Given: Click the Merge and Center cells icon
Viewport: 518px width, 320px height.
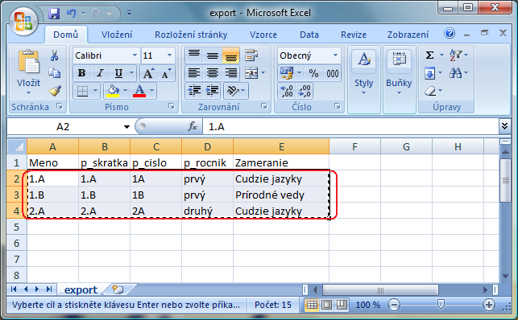Looking at the screenshot, I should pyautogui.click(x=251, y=73).
